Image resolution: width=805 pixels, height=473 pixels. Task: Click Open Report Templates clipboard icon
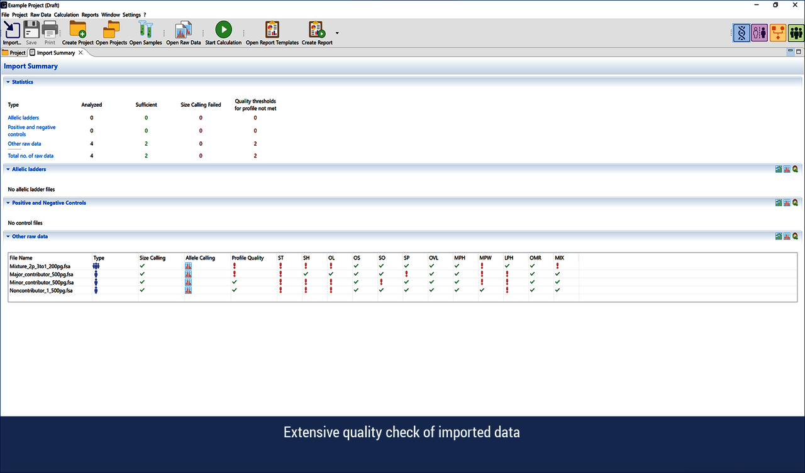click(272, 30)
